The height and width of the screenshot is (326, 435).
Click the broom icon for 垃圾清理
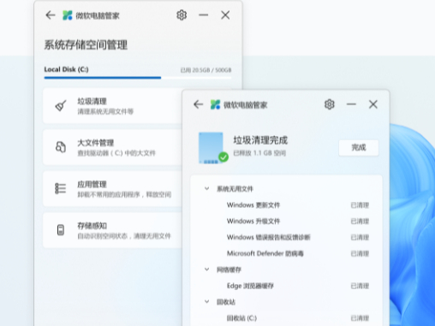click(61, 106)
